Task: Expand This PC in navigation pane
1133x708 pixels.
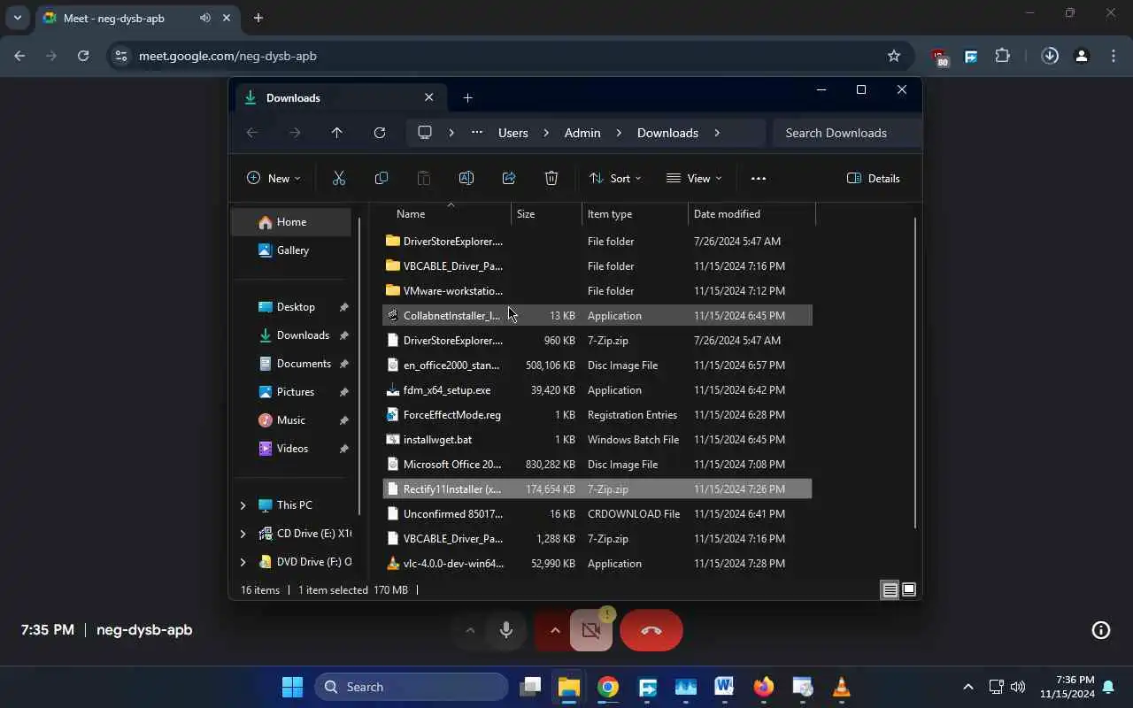Action: (x=243, y=505)
